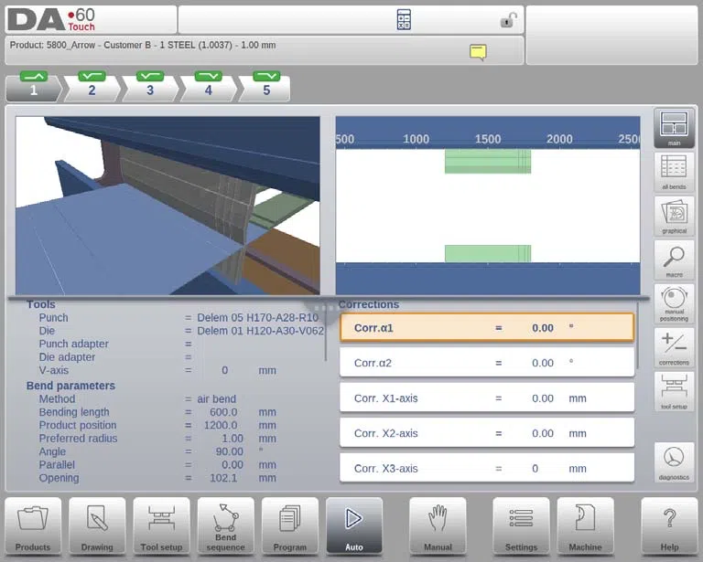This screenshot has width=703, height=562.
Task: Open the side tool setup view
Action: [x=674, y=391]
